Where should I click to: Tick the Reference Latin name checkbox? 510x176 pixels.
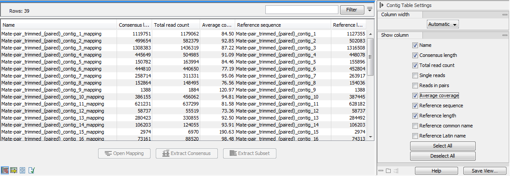[x=415, y=136]
